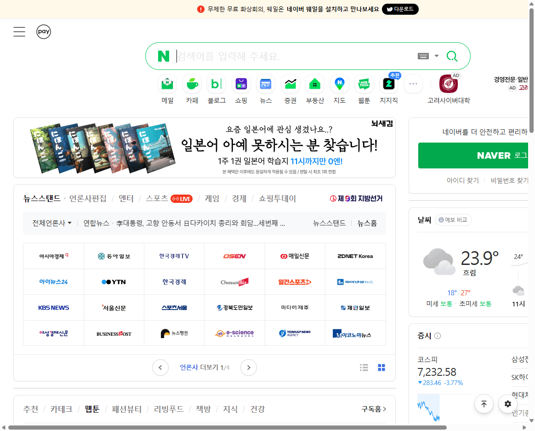Open the 블로그 shortcut icon
Image resolution: width=535 pixels, height=431 pixels.
(216, 84)
